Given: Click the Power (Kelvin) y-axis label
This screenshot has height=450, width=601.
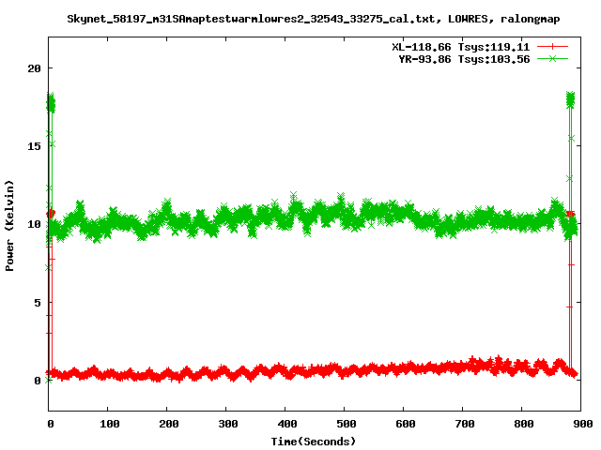Looking at the screenshot, I should [x=9, y=226].
